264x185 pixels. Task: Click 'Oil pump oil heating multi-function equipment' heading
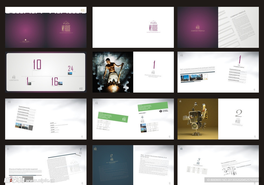tap(23, 169)
